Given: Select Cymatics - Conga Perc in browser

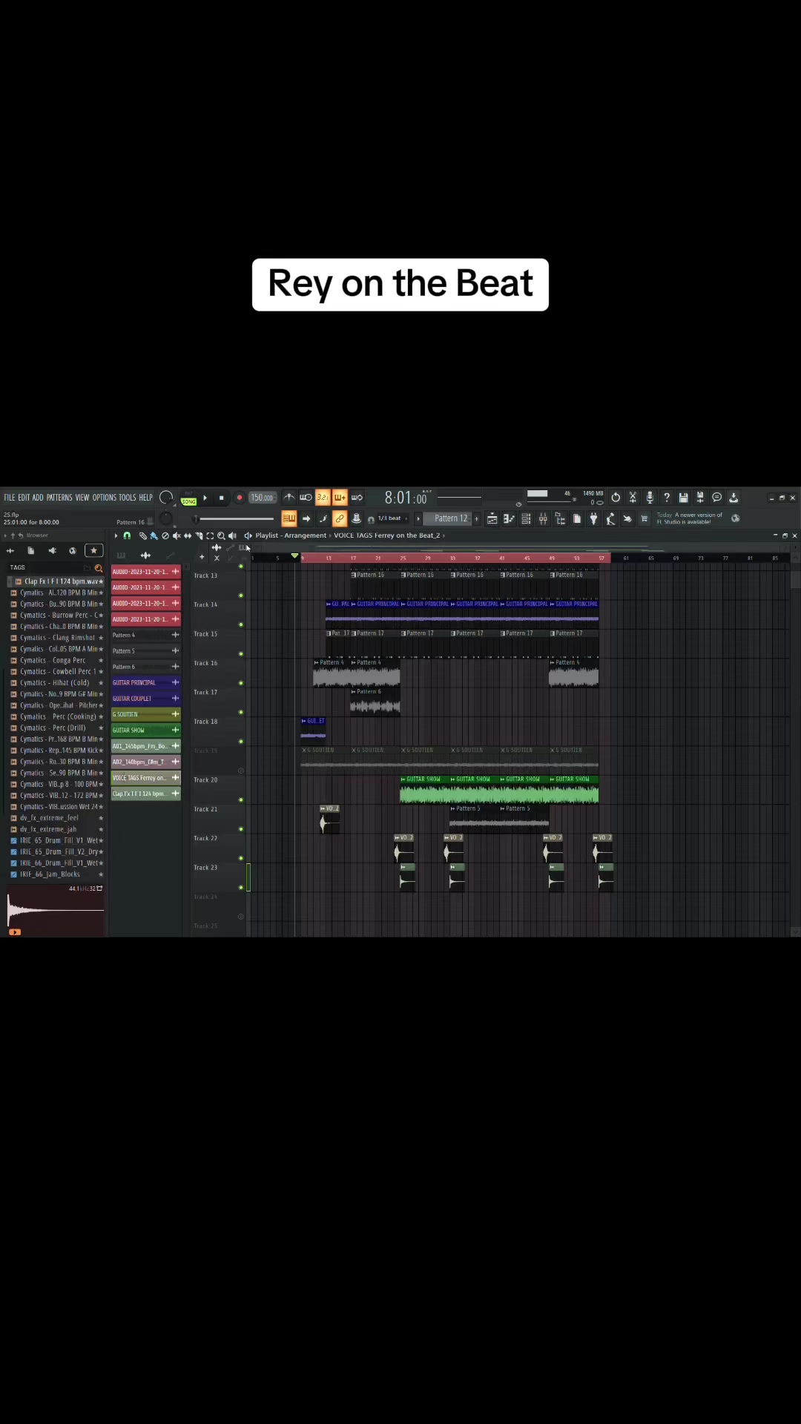Looking at the screenshot, I should pos(53,660).
